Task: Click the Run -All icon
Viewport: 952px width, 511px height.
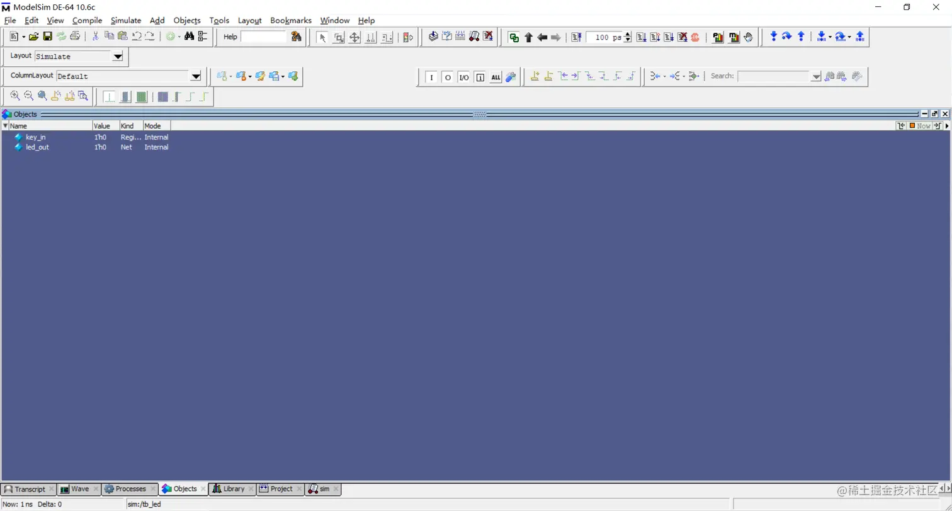Action: click(x=669, y=37)
